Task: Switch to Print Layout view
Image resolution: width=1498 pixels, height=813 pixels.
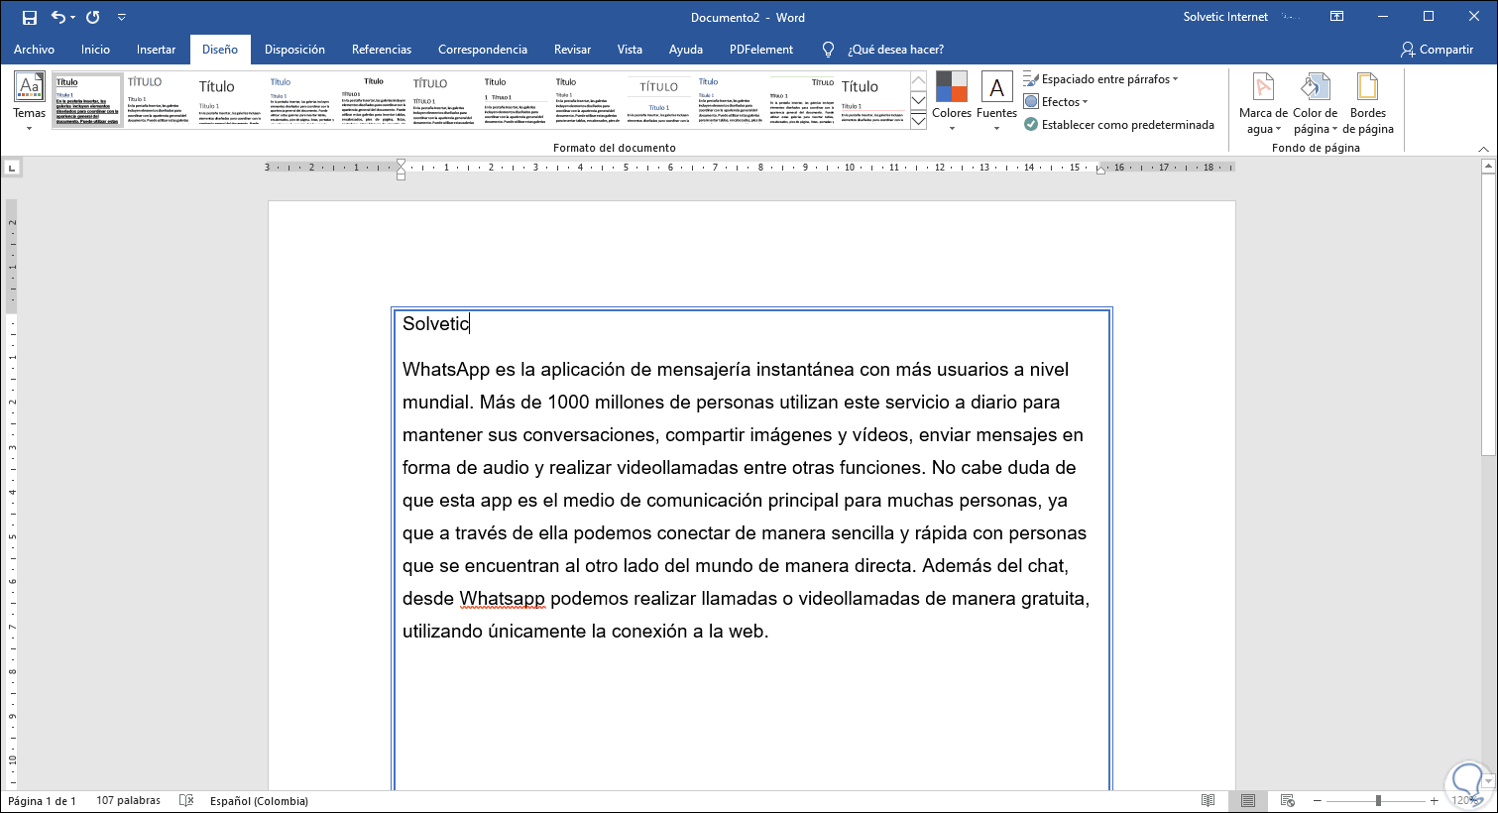Action: [1247, 800]
